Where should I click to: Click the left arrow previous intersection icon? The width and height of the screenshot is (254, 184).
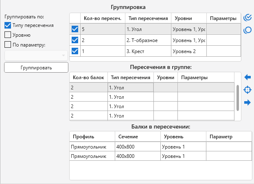point(247,77)
